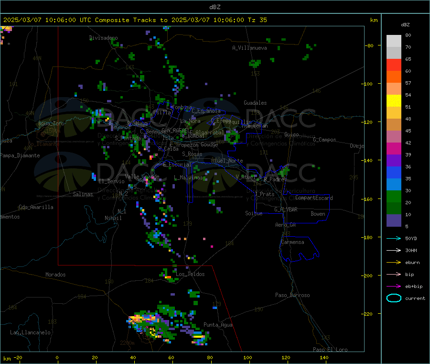Image resolution: width=430 pixels, height=364 pixels.
Task: Select the bright green 20 dBZ swatch
Action: pyautogui.click(x=394, y=196)
